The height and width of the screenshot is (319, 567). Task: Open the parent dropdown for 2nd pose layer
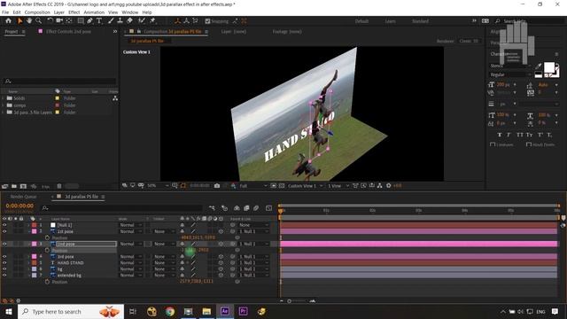pos(254,245)
